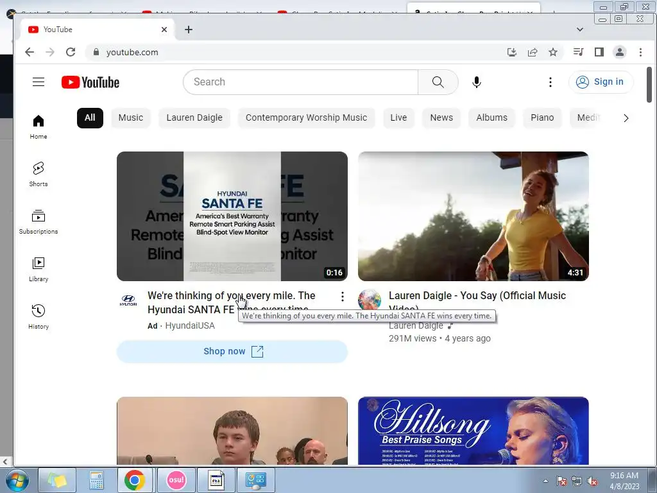The width and height of the screenshot is (657, 493).
Task: Show hidden system tray icons
Action: [545, 481]
